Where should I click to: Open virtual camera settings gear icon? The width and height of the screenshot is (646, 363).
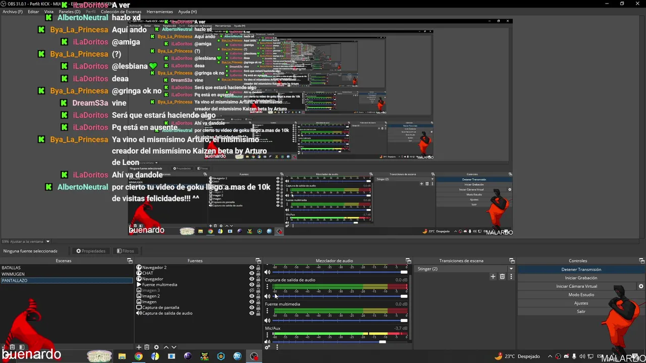pyautogui.click(x=641, y=286)
